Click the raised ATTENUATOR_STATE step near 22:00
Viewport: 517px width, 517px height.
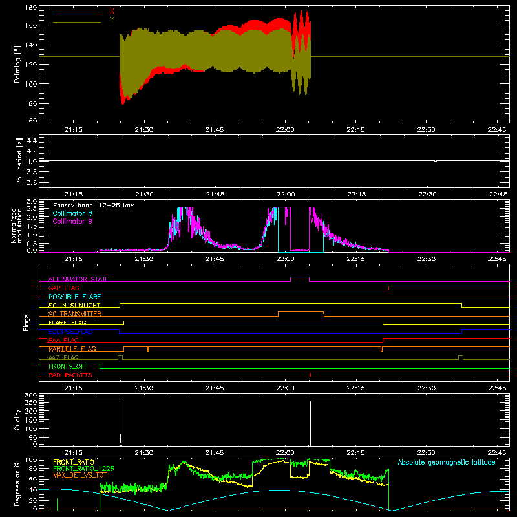coord(300,277)
